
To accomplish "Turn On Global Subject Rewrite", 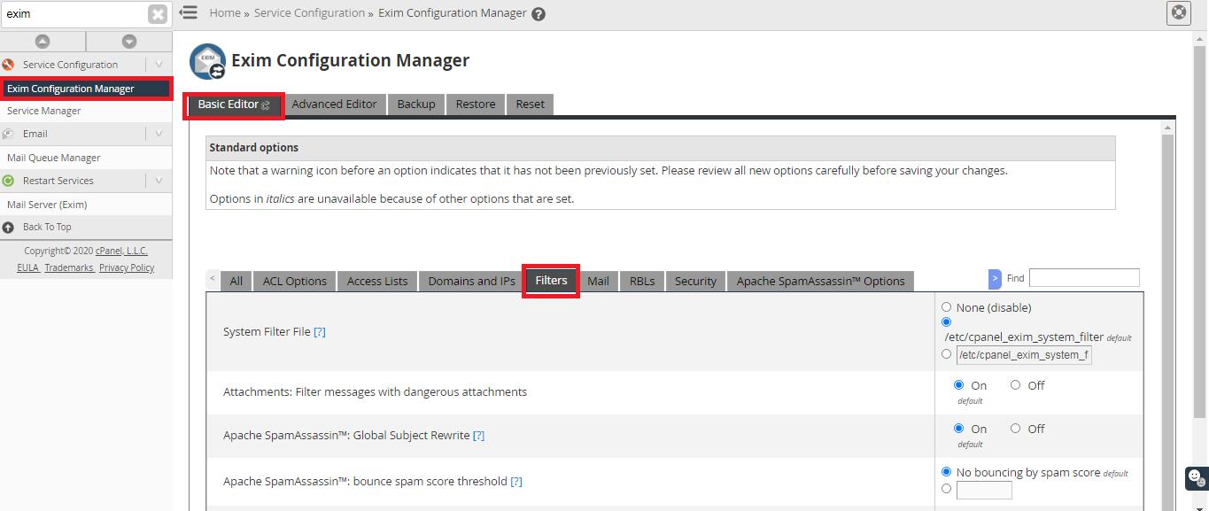I will click(x=958, y=429).
